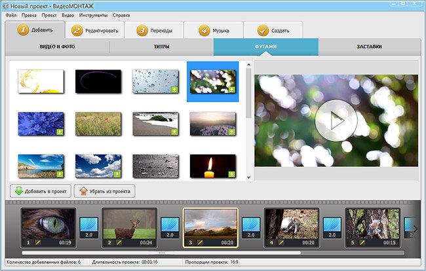Click the timeline horizontal scrollbar
This screenshot has height=271, width=426.
(161, 253)
